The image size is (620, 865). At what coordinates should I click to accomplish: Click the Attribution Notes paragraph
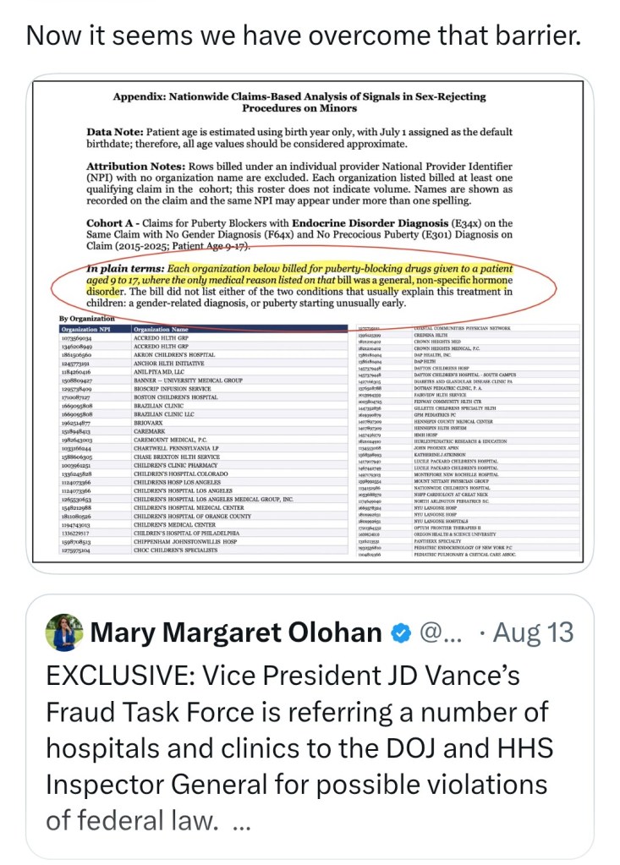pos(299,183)
